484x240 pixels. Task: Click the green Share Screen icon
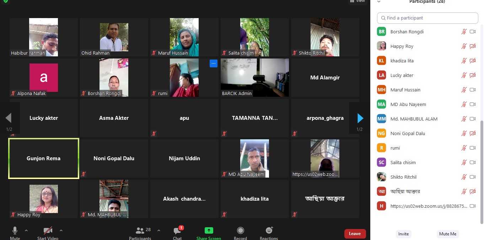[x=209, y=230]
